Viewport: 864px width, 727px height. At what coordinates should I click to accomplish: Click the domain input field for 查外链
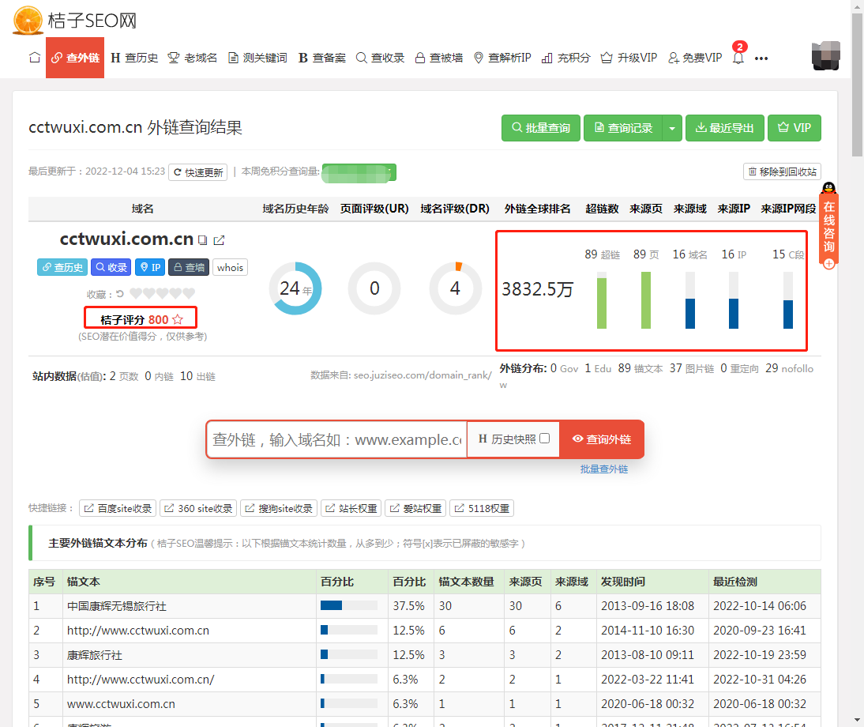click(337, 439)
